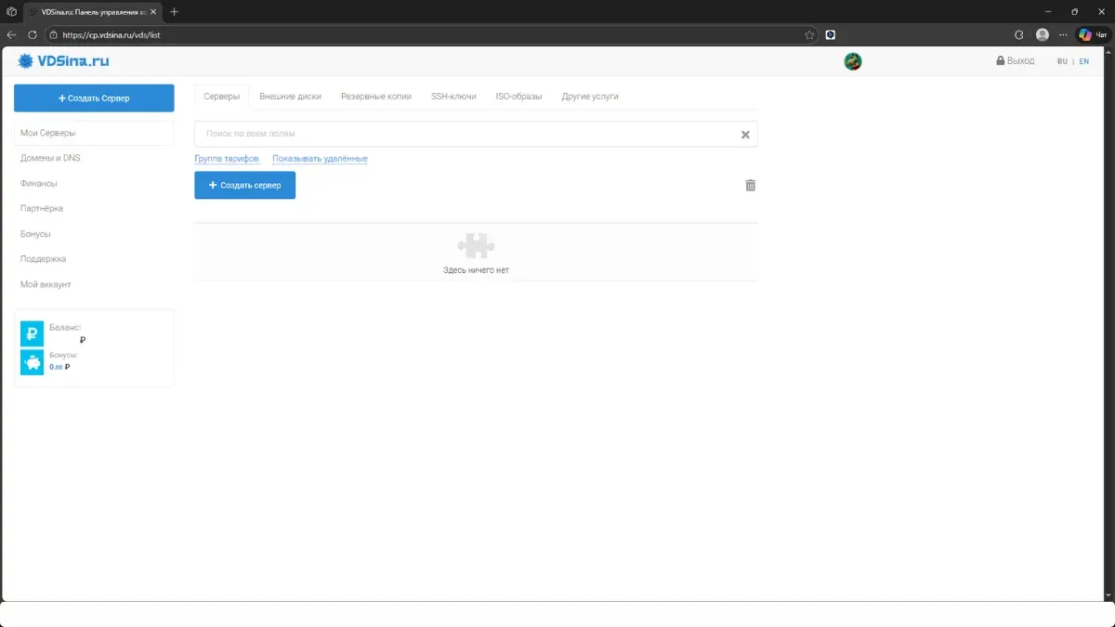This screenshot has height=627, width=1115.
Task: Open the browser profile icon
Action: 1042,35
